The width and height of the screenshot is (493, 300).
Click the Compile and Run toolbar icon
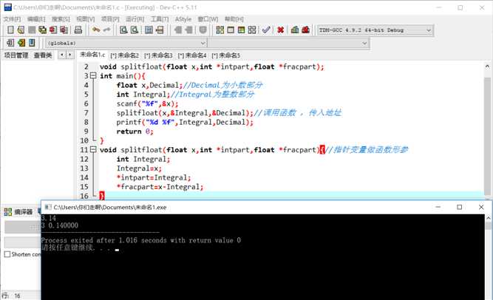tap(241, 30)
